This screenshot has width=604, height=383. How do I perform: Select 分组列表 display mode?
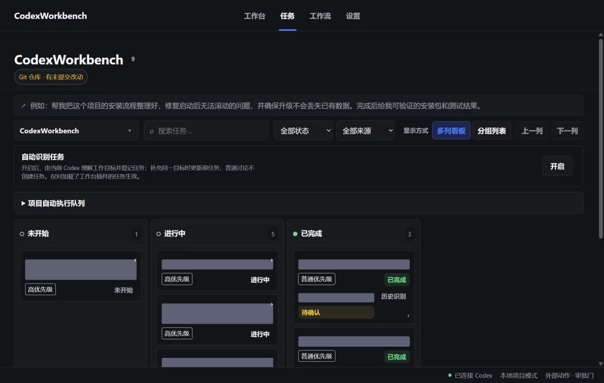click(x=492, y=131)
